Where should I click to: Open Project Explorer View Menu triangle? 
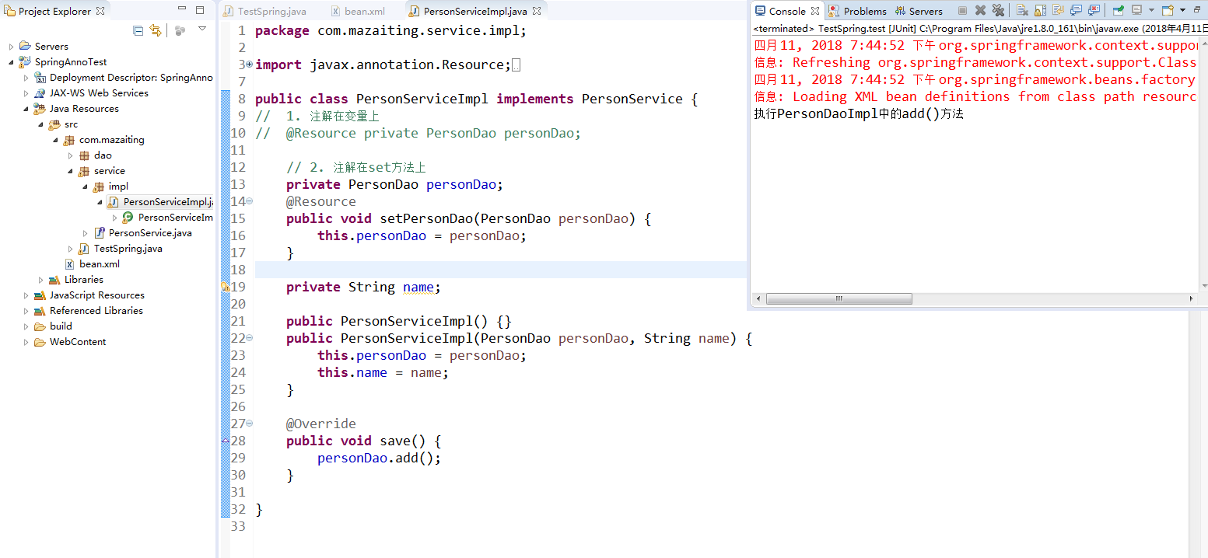[x=202, y=29]
